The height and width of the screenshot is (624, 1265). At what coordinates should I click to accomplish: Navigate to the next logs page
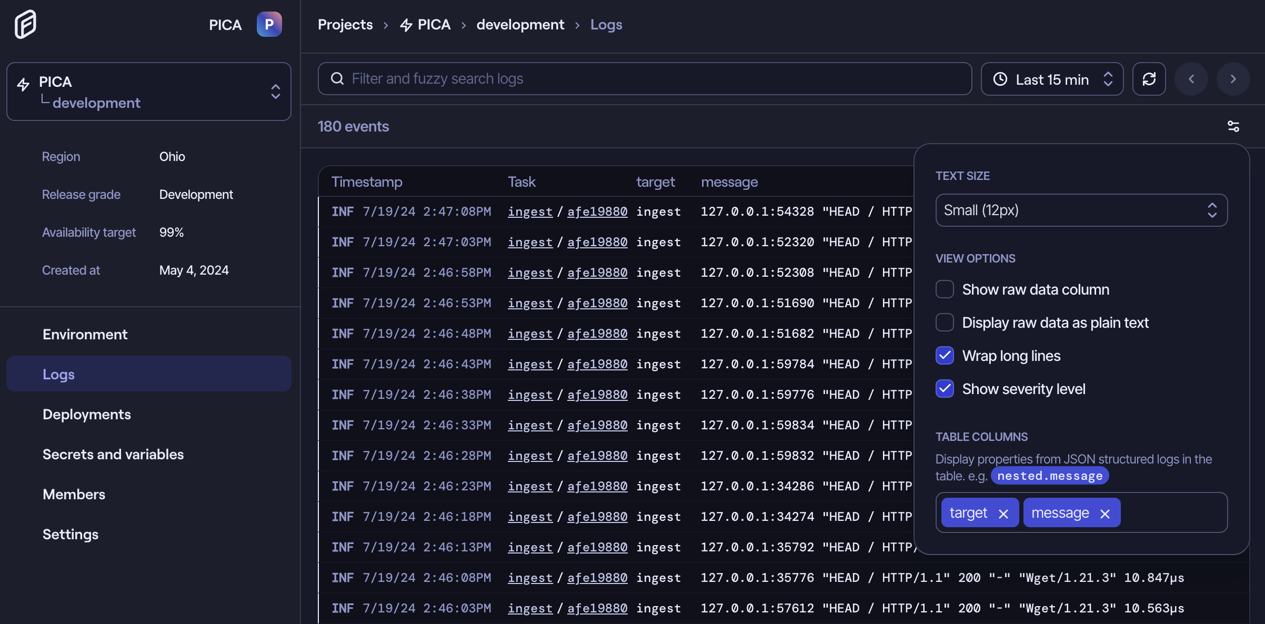[1233, 78]
